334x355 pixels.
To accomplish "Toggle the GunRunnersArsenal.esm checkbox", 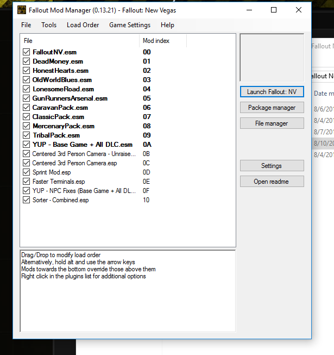I will (x=26, y=98).
